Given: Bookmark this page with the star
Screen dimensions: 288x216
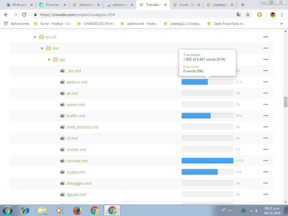Looking at the screenshot, I should coord(248,15).
